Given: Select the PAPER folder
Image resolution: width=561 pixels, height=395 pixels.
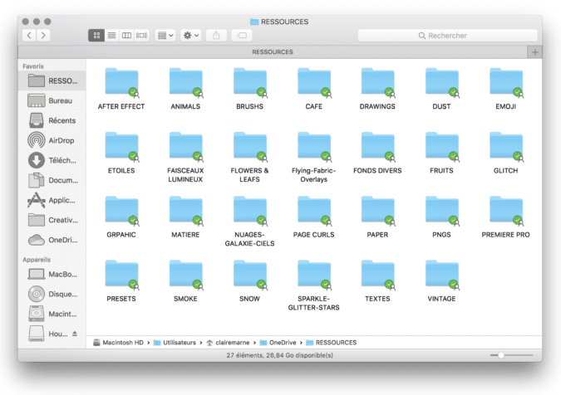Looking at the screenshot, I should click(x=377, y=217).
